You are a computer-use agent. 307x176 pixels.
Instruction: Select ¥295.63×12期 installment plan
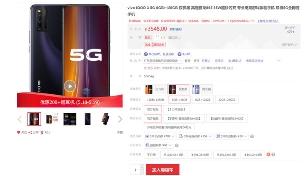point(226,155)
